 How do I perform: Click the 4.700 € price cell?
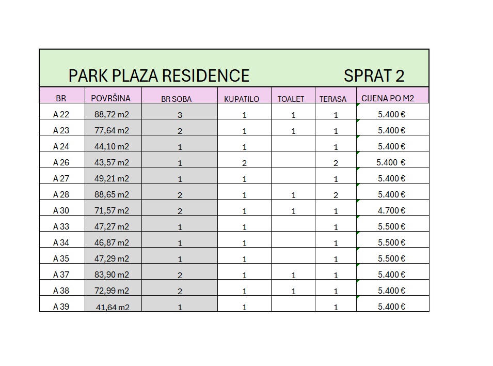(x=391, y=210)
